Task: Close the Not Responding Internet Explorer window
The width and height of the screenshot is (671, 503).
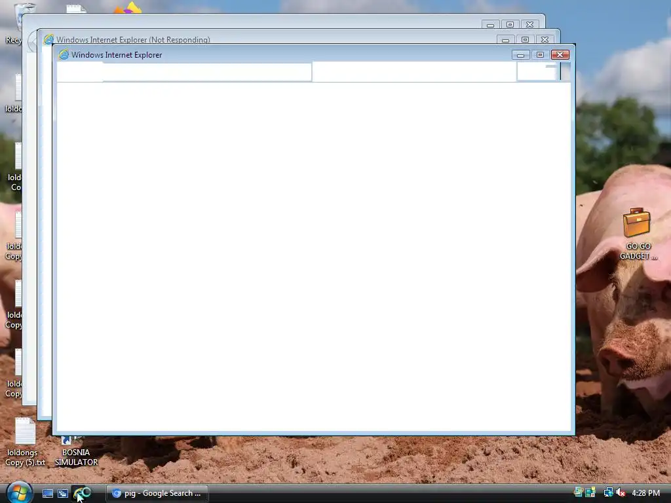Action: click(545, 39)
